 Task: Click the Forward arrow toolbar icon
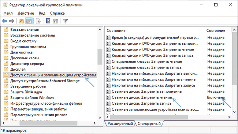coord(12,21)
